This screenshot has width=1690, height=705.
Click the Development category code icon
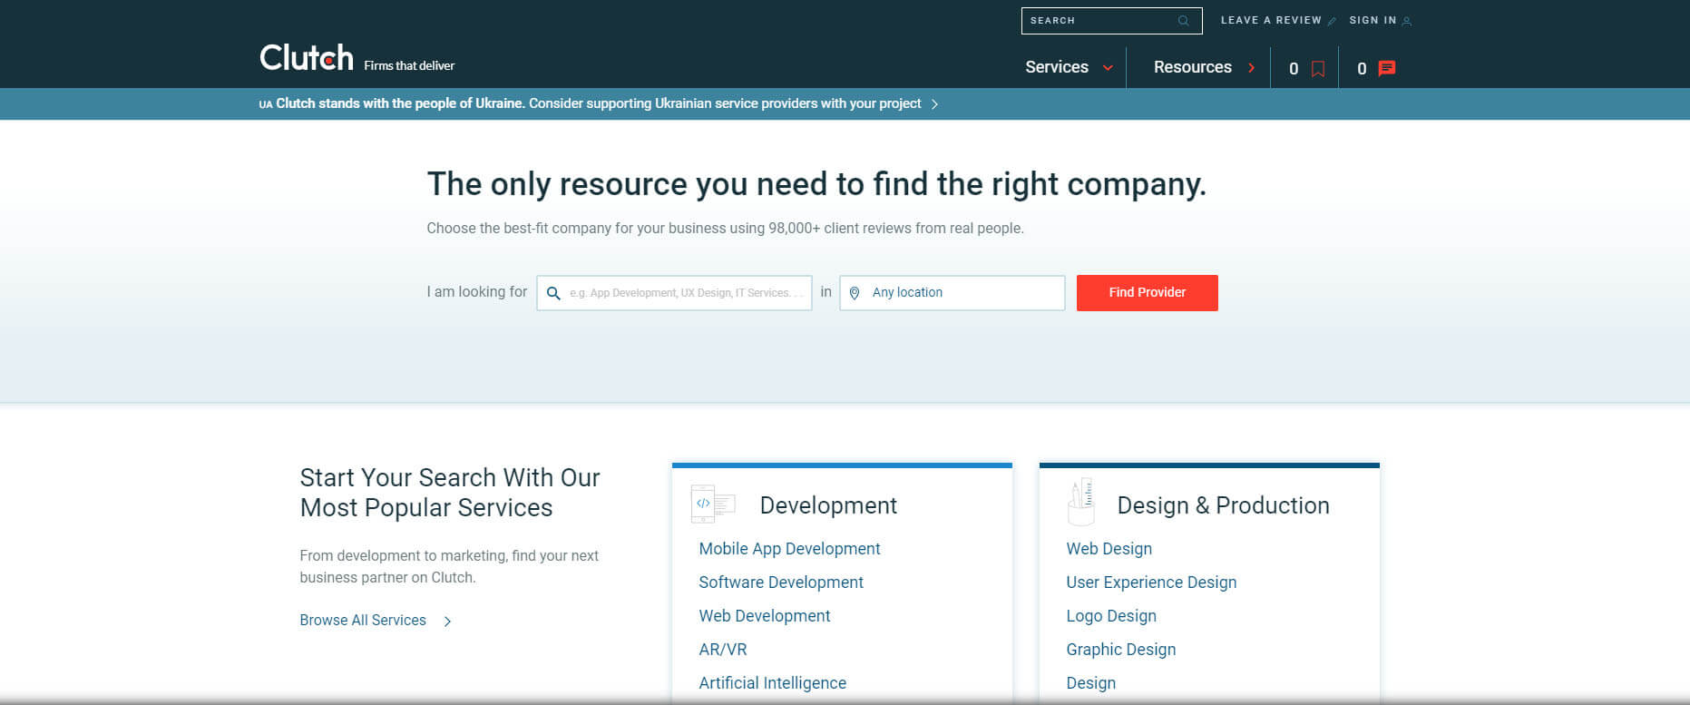coord(713,504)
